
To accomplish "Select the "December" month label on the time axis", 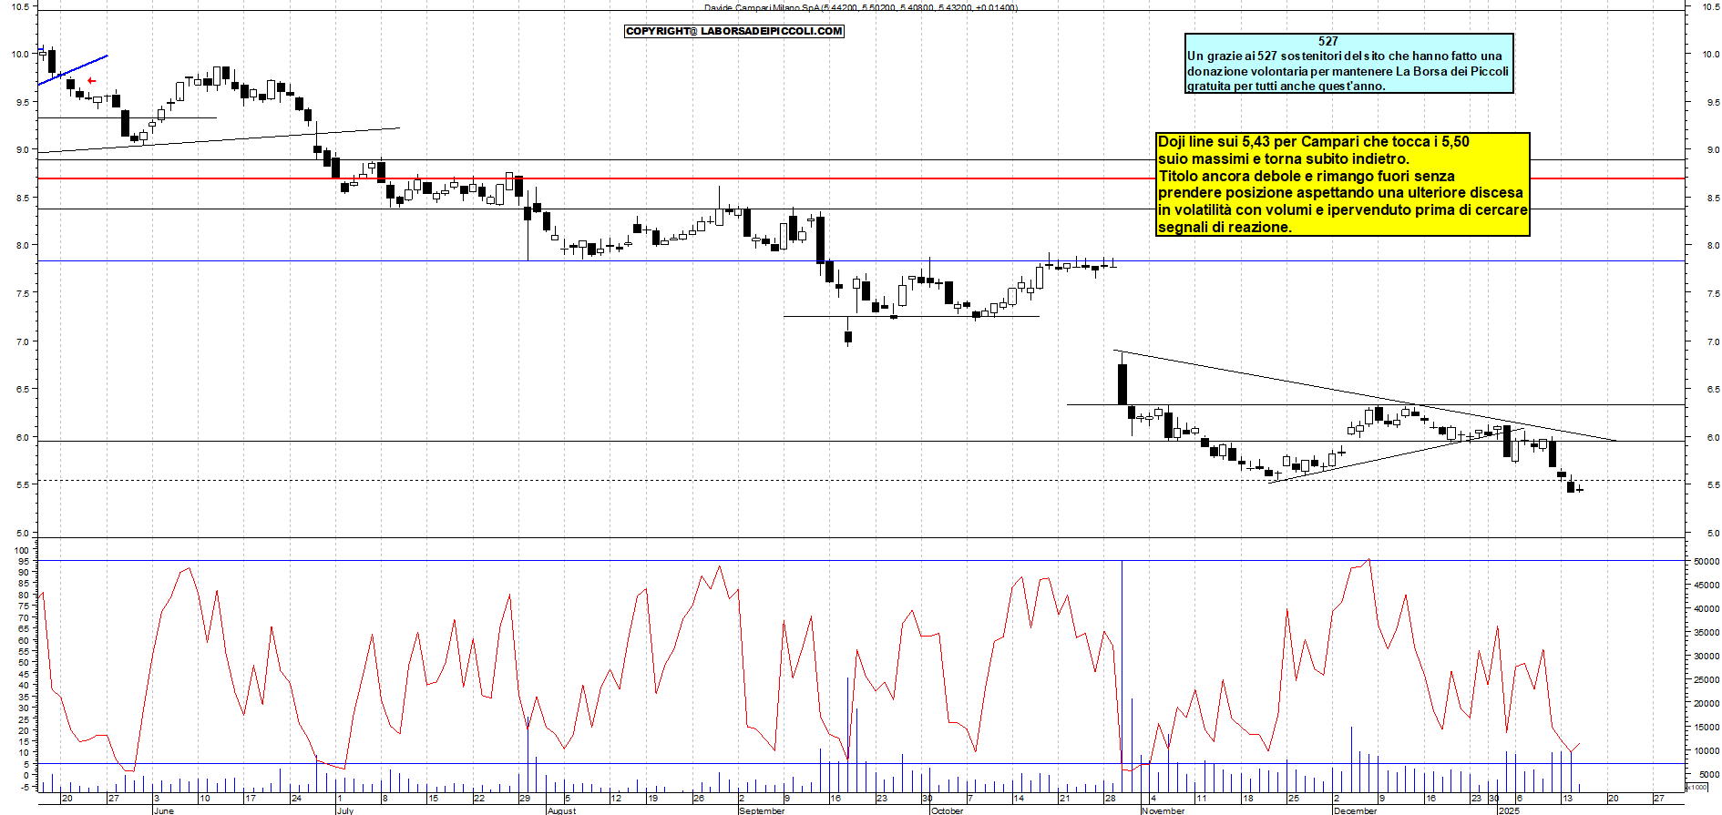I will tap(1356, 810).
